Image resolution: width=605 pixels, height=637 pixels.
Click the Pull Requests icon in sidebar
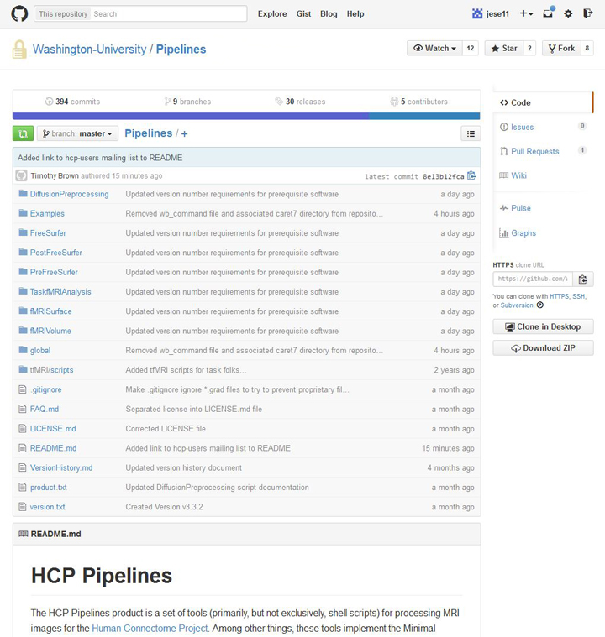click(x=503, y=151)
